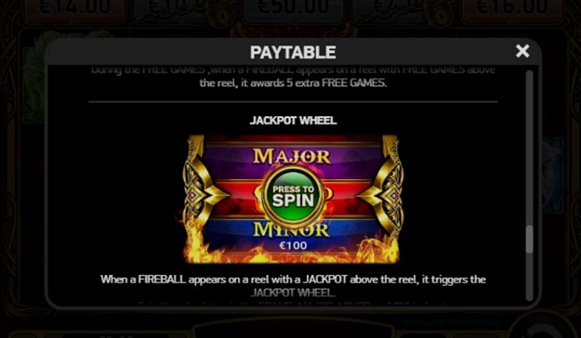Click the Paytable title header
The height and width of the screenshot is (338, 581).
(293, 52)
